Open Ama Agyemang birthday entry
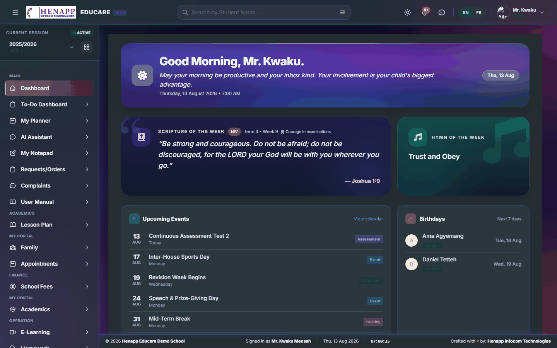The height and width of the screenshot is (348, 557). (x=463, y=241)
